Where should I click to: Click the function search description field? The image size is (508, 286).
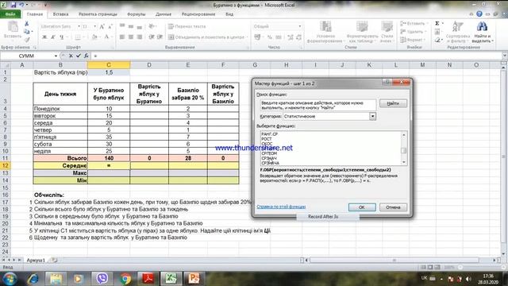(317, 105)
